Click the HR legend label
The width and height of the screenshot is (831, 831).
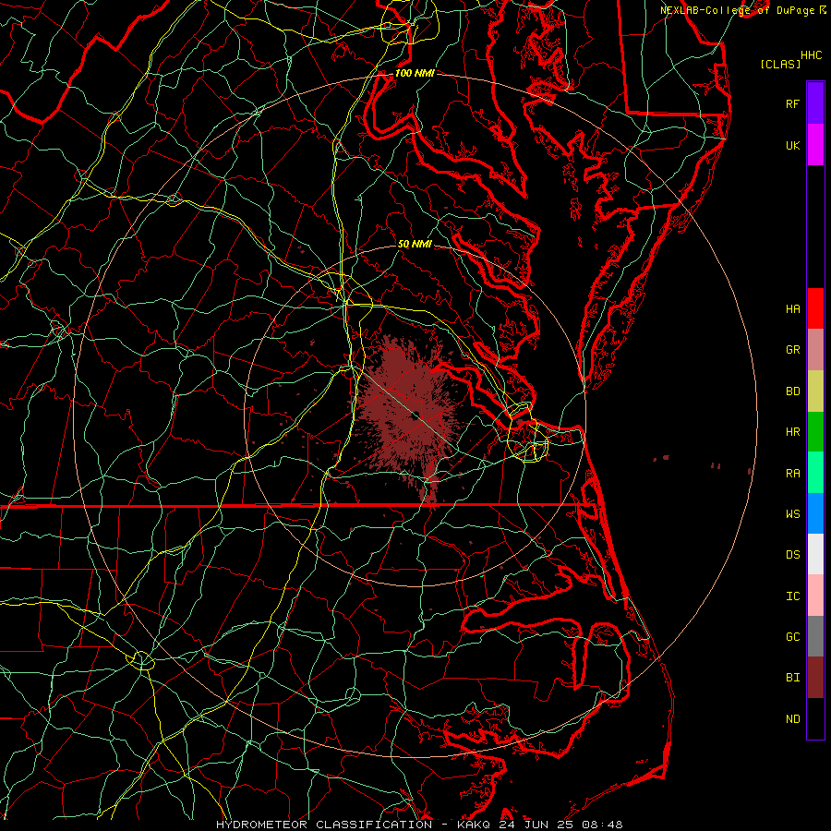(x=792, y=432)
